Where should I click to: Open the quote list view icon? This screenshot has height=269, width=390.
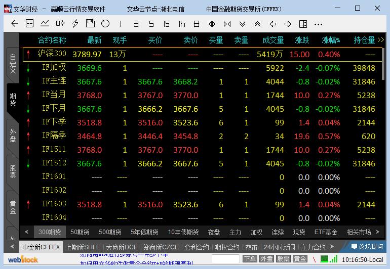[30, 24]
